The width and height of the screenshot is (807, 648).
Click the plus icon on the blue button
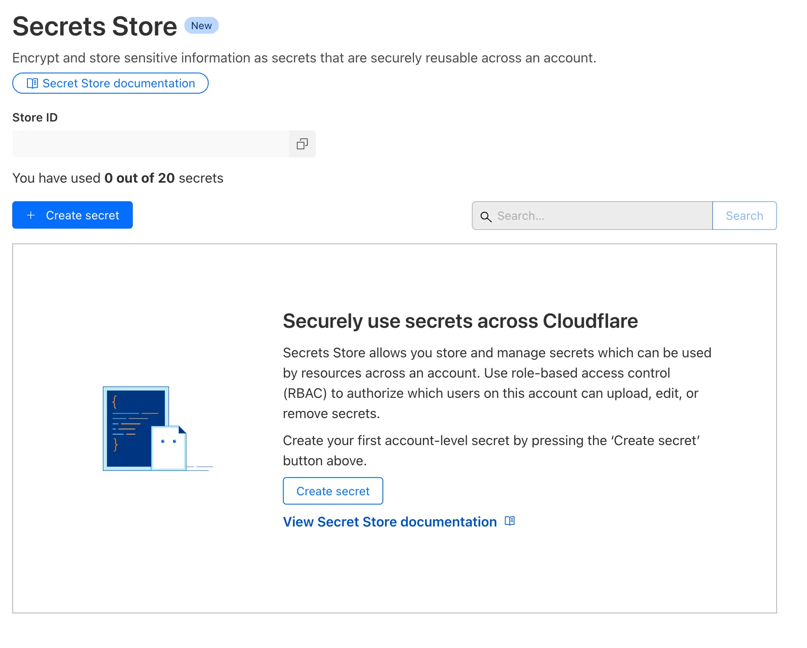point(31,216)
